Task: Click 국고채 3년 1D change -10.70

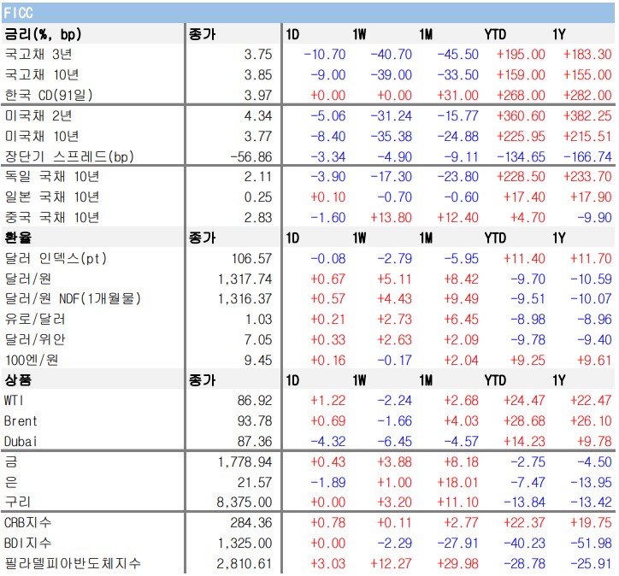Action: click(325, 55)
